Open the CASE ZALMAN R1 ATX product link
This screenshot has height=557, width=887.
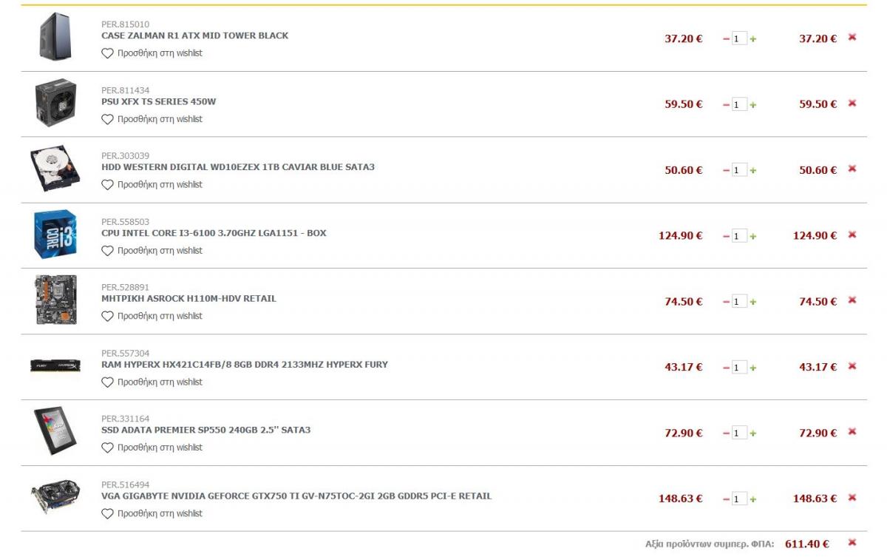[194, 36]
